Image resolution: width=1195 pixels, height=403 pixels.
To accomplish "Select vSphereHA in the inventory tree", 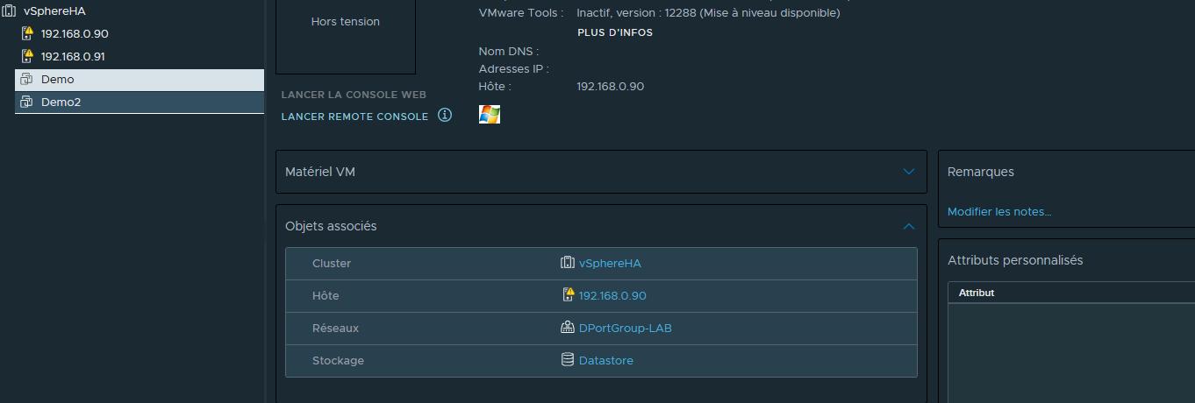I will pos(54,11).
